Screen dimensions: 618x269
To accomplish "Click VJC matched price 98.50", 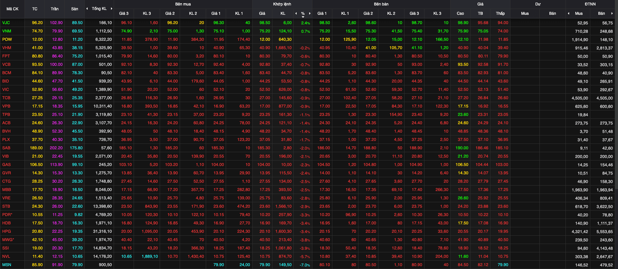I will click(265, 23).
